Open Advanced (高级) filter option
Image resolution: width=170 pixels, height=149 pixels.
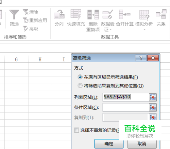pos(31,29)
